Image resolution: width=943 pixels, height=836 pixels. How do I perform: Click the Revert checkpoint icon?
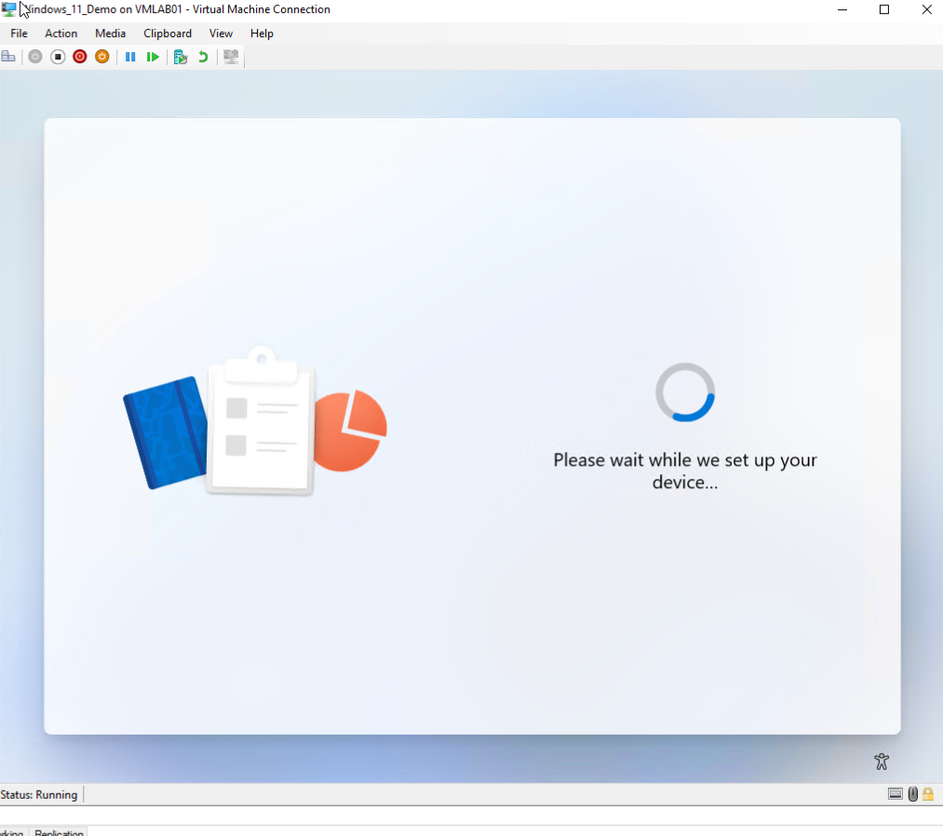point(203,56)
